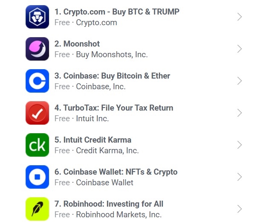Expand the Intuit Credit Karma chevron
The height and width of the screenshot is (222, 256).
pos(239,145)
